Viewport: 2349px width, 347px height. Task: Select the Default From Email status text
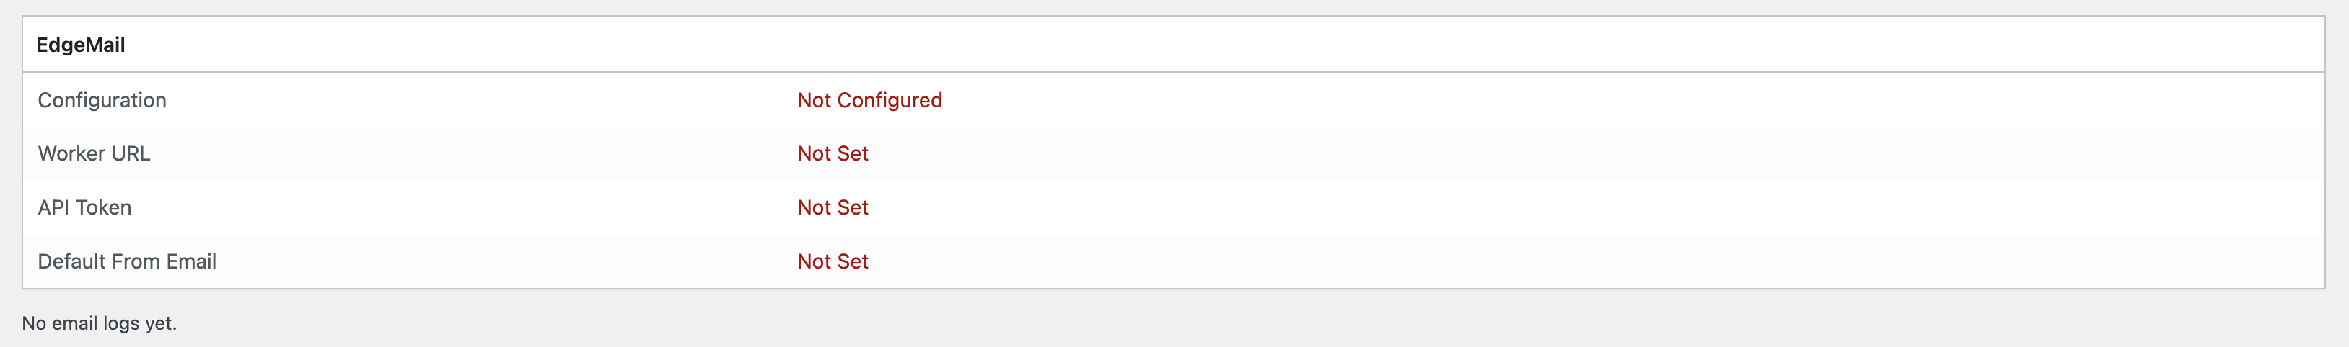[x=832, y=261]
